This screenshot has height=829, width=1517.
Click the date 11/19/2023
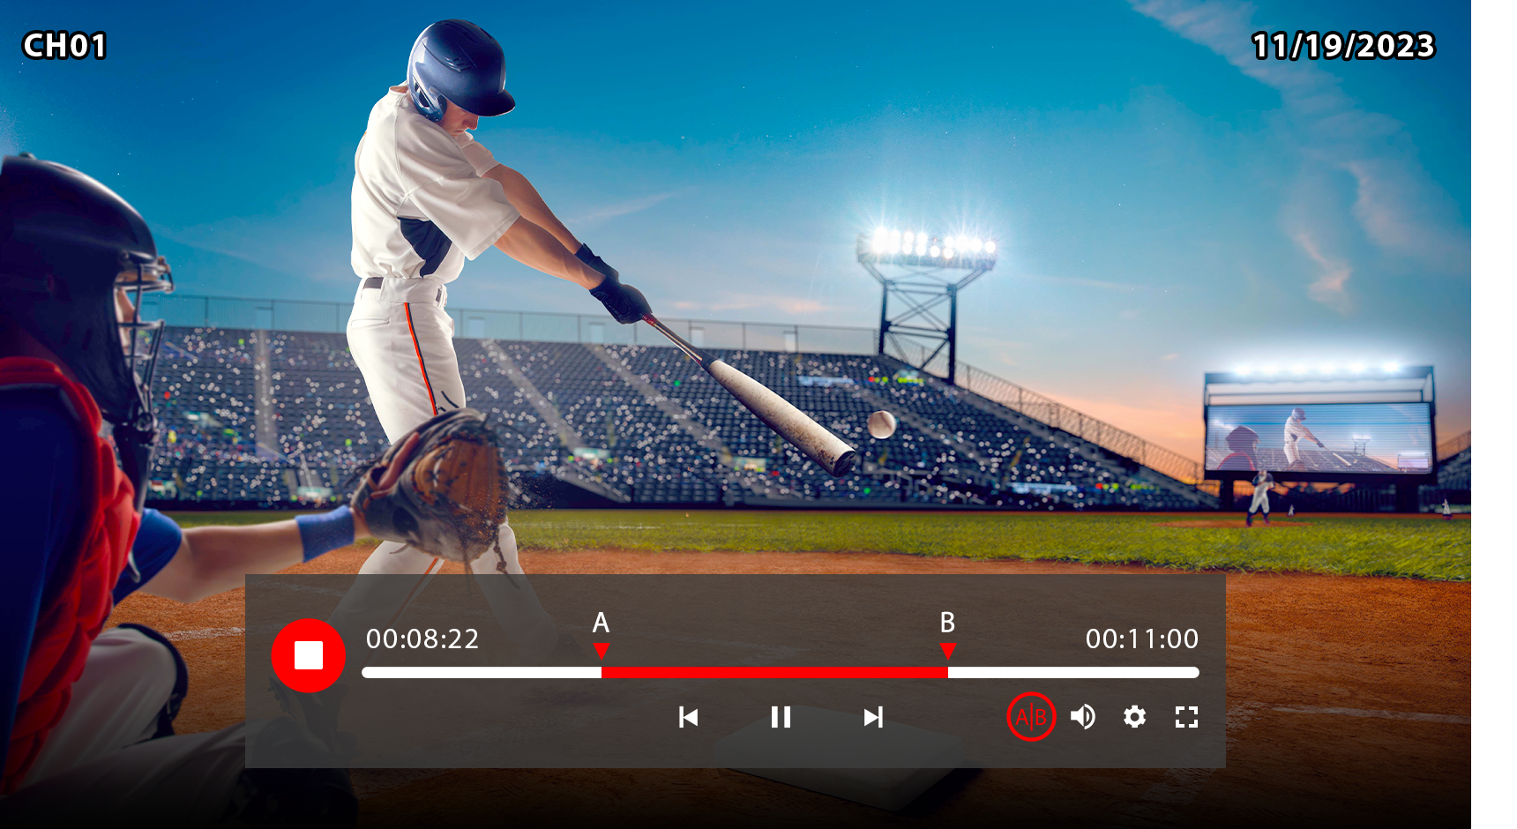(1343, 46)
